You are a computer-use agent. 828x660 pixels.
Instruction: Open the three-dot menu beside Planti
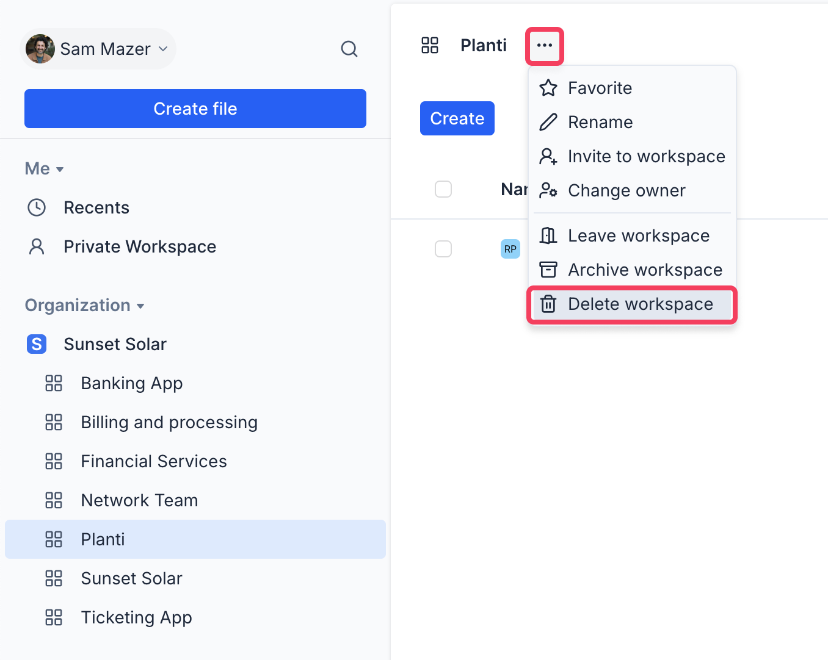click(x=544, y=46)
